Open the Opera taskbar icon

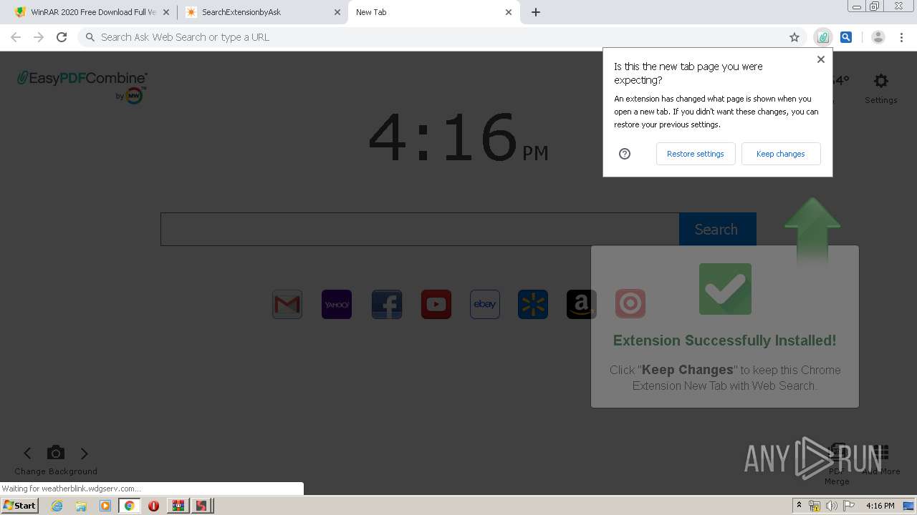point(153,506)
